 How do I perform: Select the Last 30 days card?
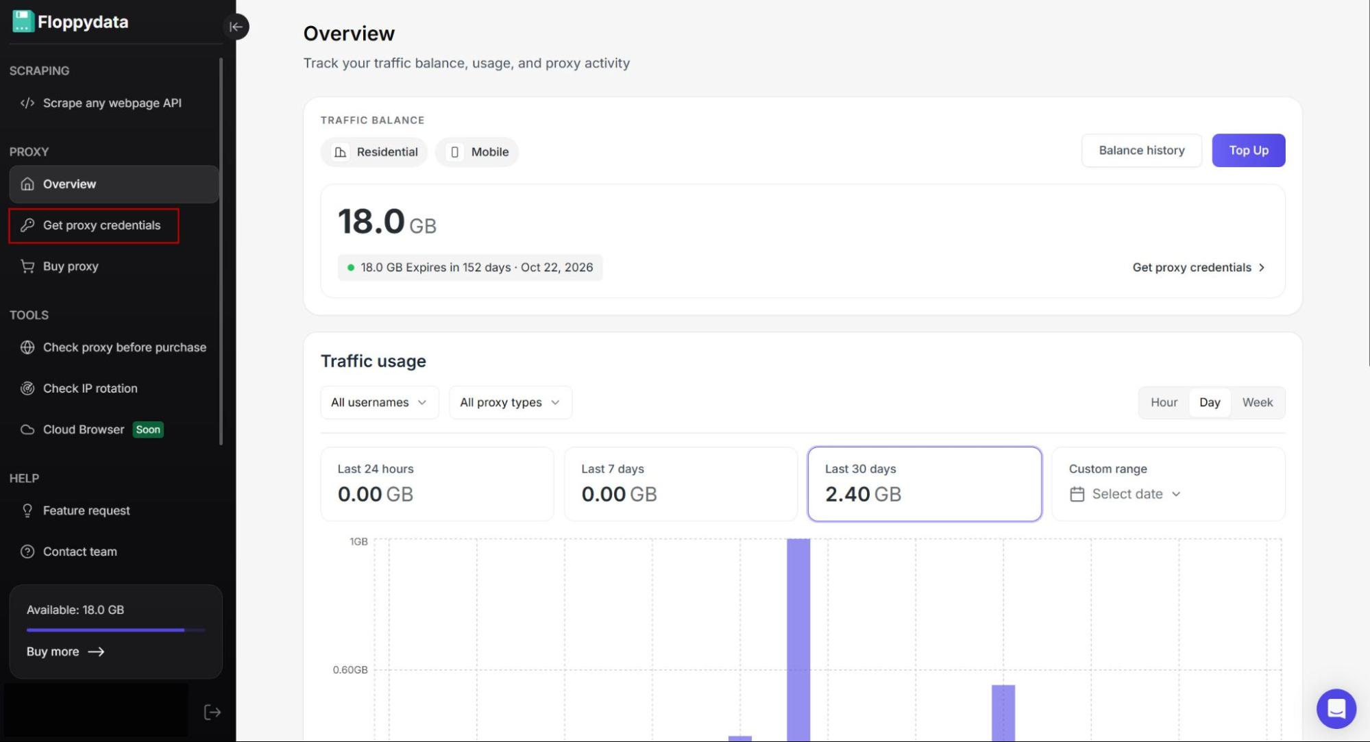click(x=925, y=484)
